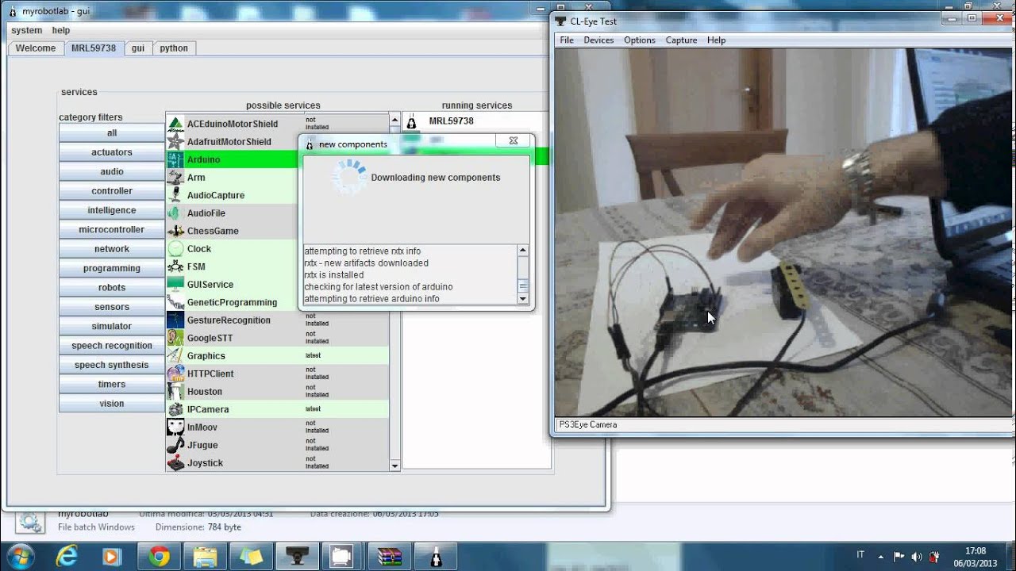Click the AdafruitMotorShield service icon
The height and width of the screenshot is (571, 1016).
click(175, 141)
